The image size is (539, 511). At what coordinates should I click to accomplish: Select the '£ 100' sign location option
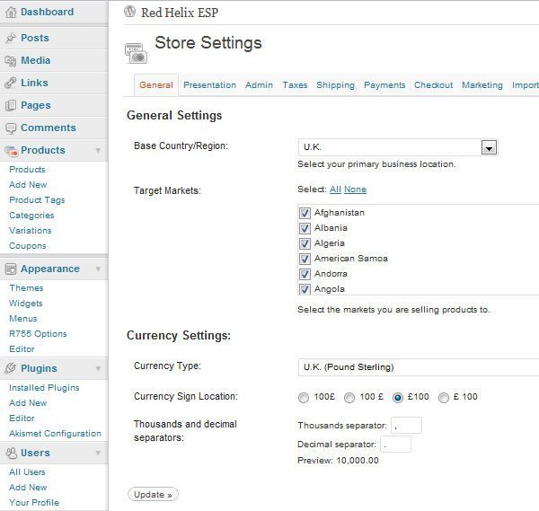click(444, 398)
